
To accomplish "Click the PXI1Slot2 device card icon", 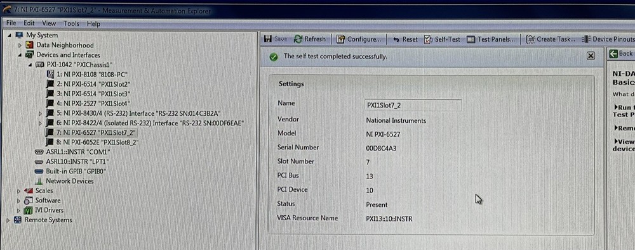I will click(x=50, y=84).
